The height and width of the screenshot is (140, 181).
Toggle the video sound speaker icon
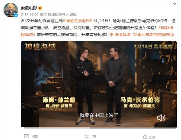click(x=161, y=118)
